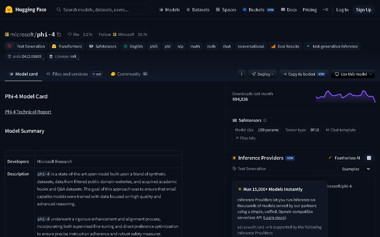380x237 pixels.
Task: Click the Sign Up button
Action: pos(364,9)
